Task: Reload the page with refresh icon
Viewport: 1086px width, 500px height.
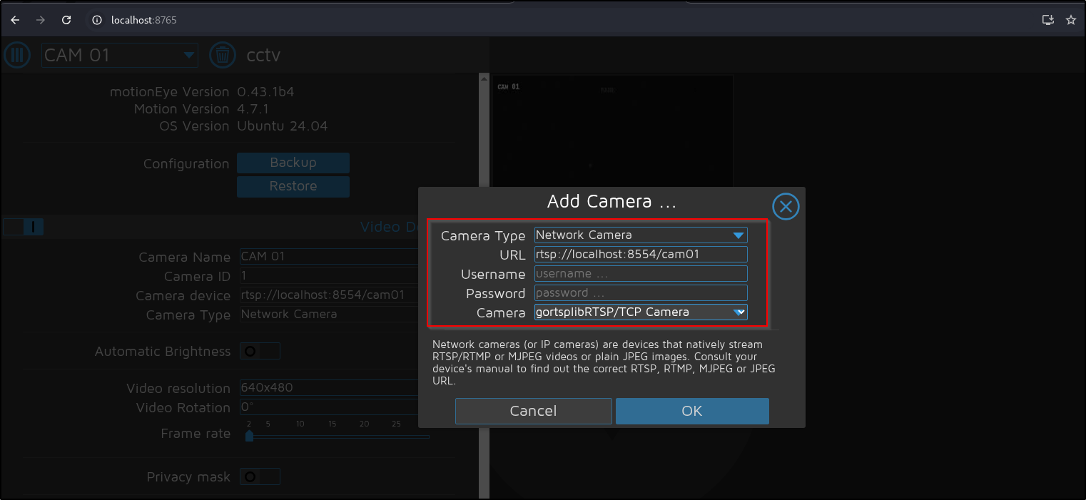Action: click(x=66, y=20)
